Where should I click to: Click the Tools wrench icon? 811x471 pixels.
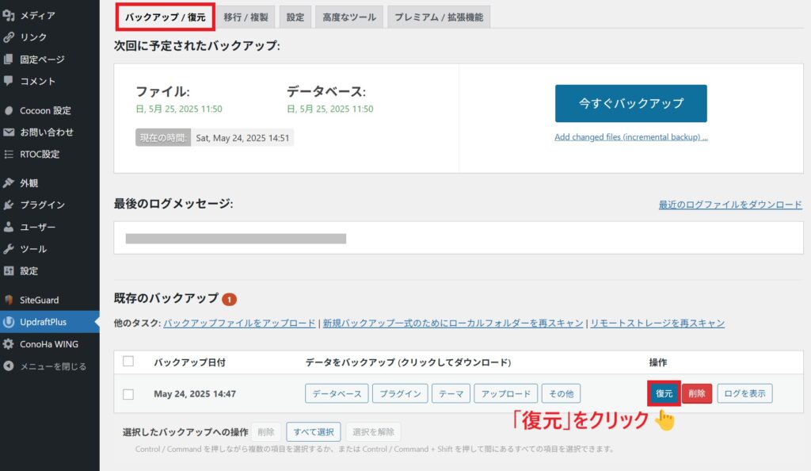pyautogui.click(x=9, y=249)
